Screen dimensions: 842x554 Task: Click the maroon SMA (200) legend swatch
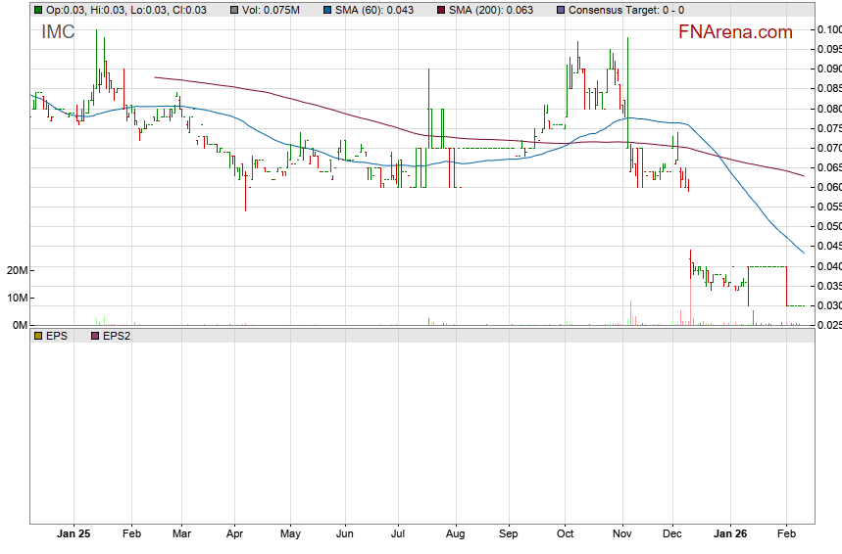(440, 10)
